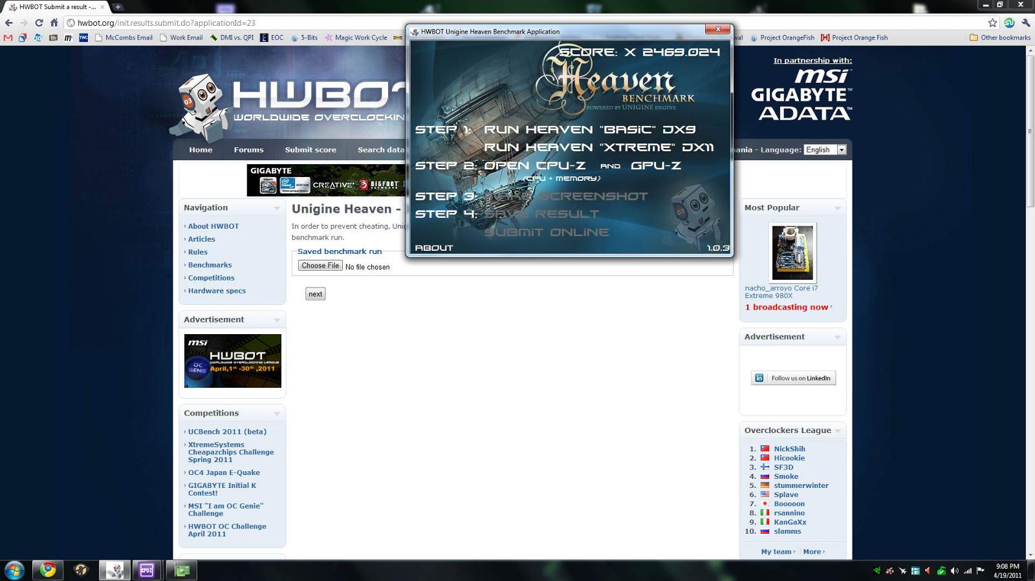1035x581 pixels.
Task: Open OC4 Japan E-Quake competition
Action: 224,472
